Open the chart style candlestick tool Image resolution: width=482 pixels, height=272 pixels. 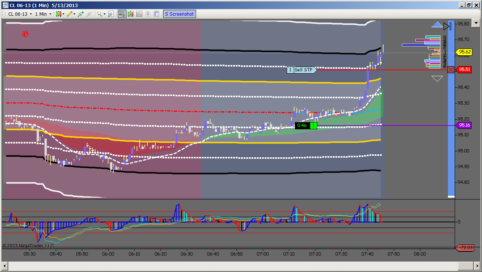pyautogui.click(x=58, y=14)
